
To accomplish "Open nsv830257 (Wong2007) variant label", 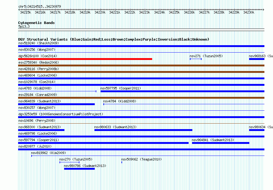I will click(37, 108).
